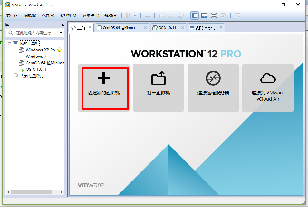Click the magnifier icon in library search
This screenshot has height=207, width=308.
coord(11,33)
